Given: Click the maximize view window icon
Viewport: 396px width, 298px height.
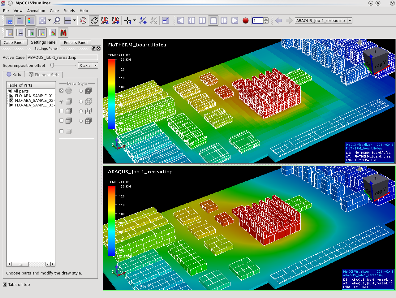Looking at the screenshot, I should 166,21.
